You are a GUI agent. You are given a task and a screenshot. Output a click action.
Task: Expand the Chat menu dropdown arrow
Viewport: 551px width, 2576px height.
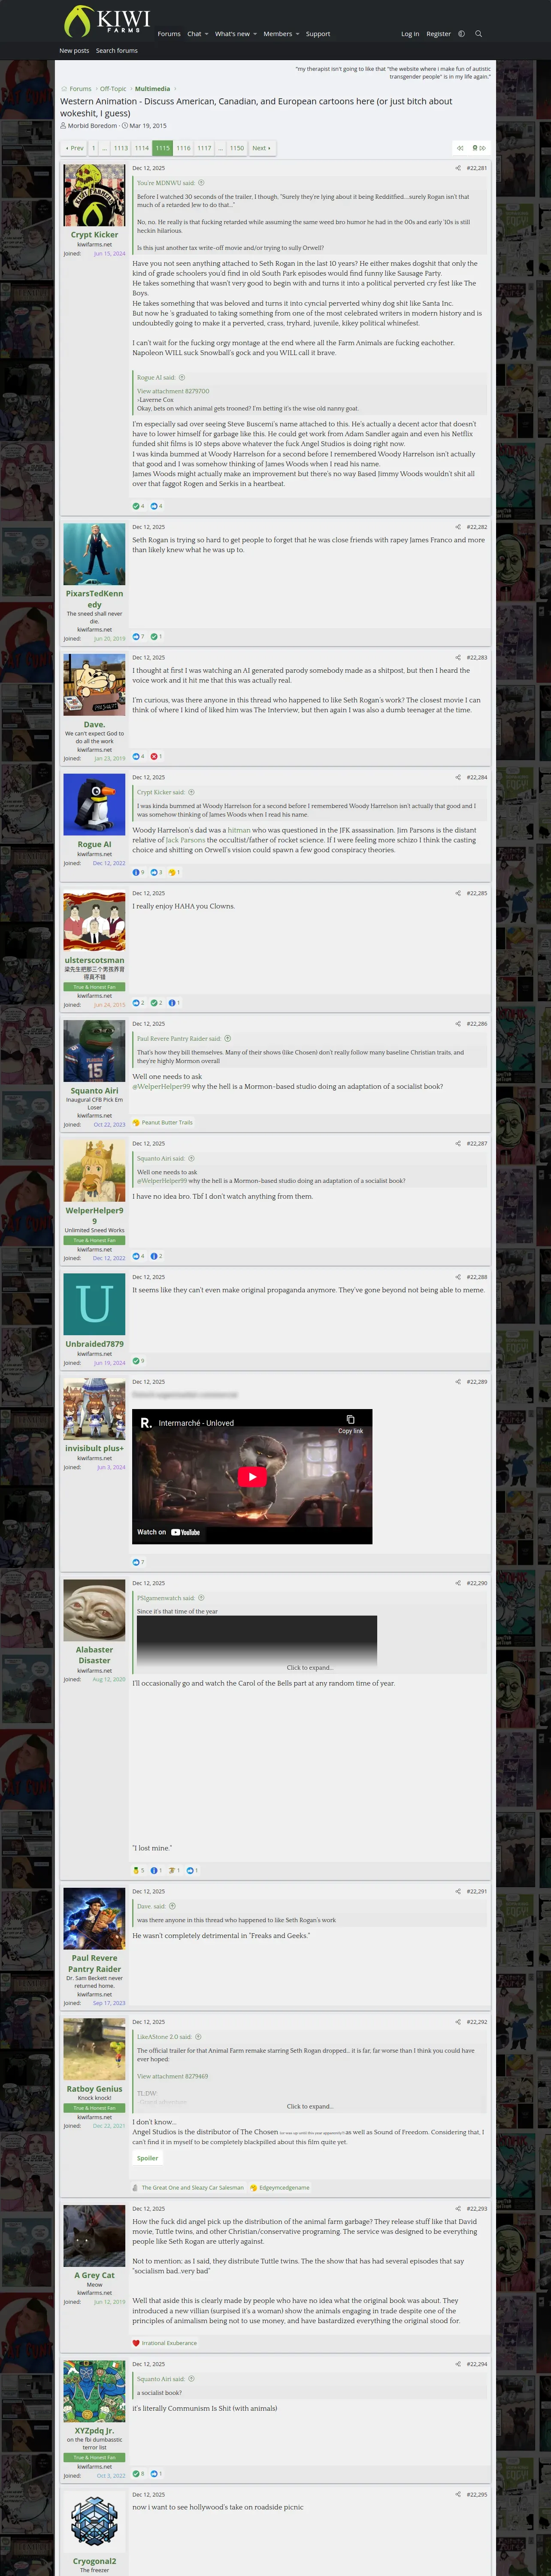(x=207, y=34)
